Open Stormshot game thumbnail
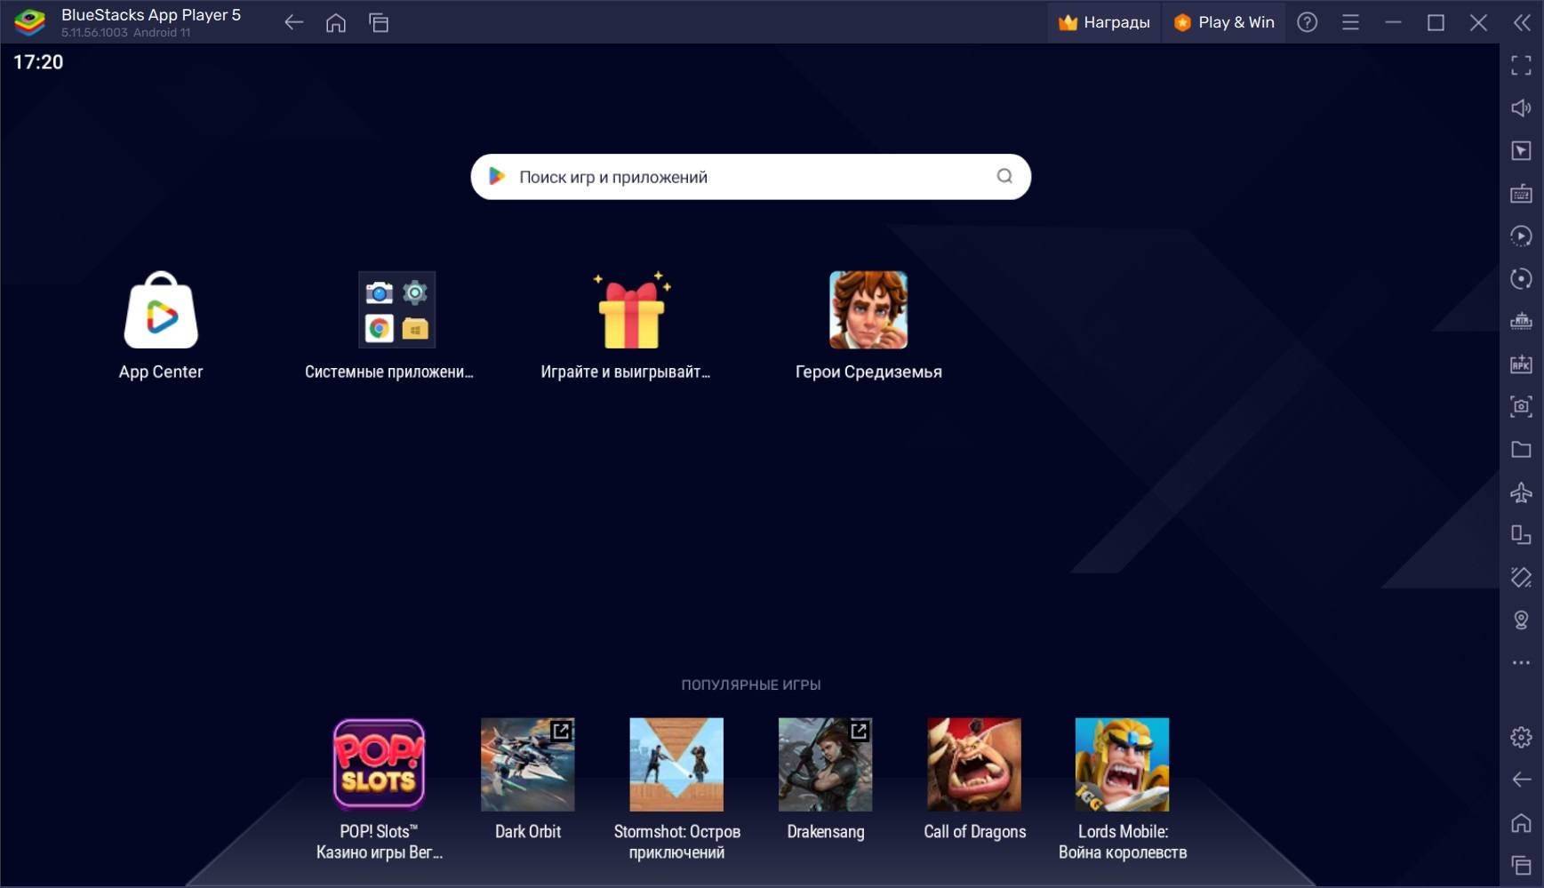Image resolution: width=1544 pixels, height=888 pixels. (x=676, y=764)
